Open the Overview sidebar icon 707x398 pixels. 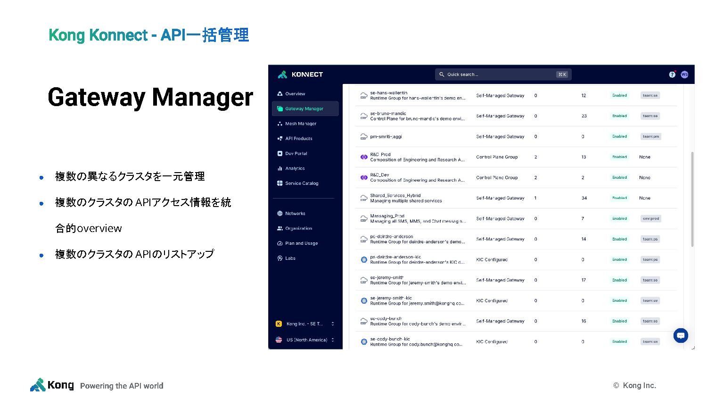[280, 94]
